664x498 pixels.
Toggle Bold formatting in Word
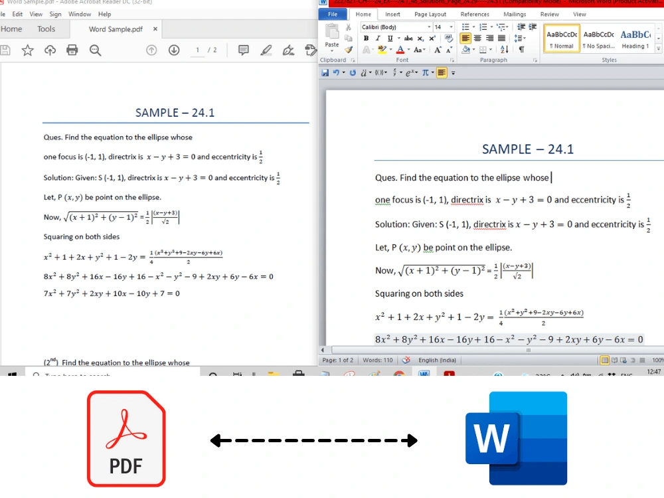point(366,38)
